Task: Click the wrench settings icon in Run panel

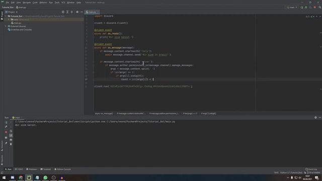Action: 6,127
